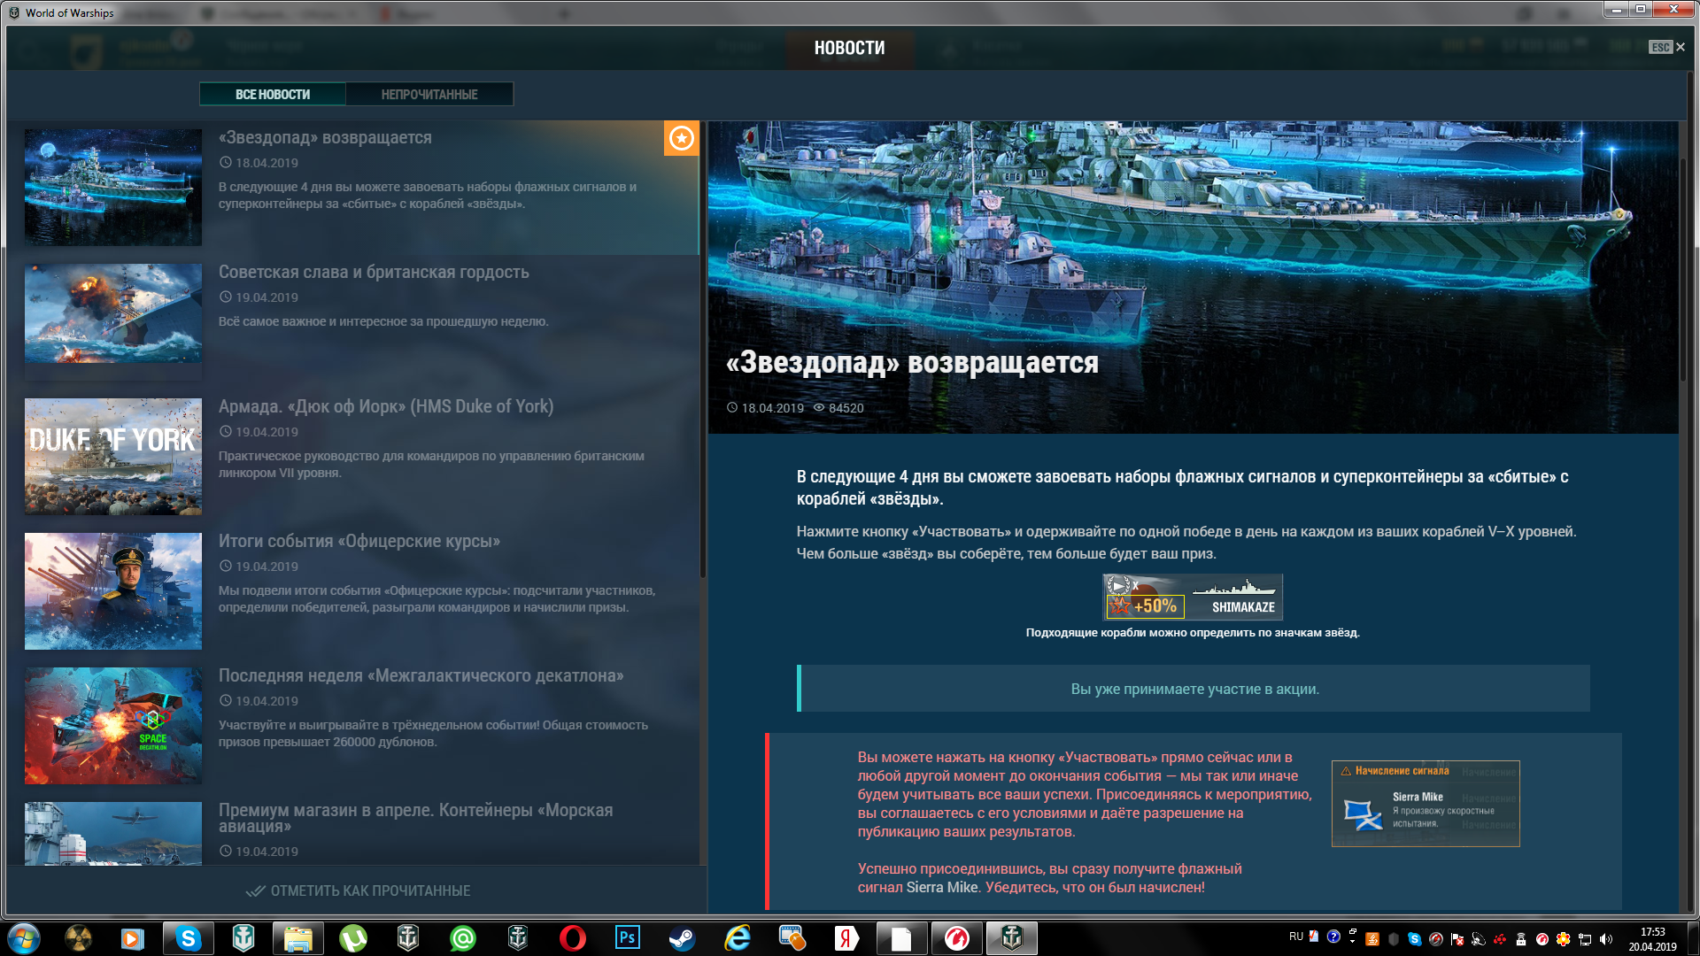Click Shimakaze +50% ship image
The height and width of the screenshot is (956, 1700).
1192,597
